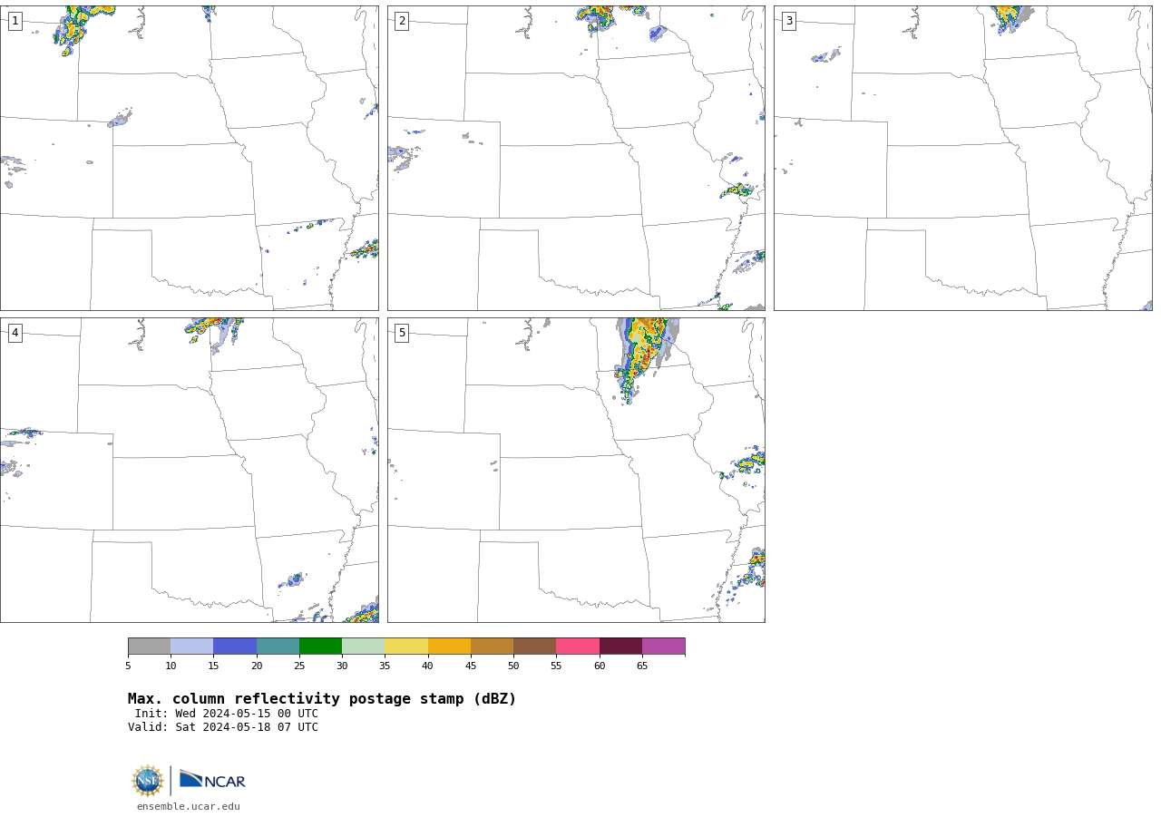Click the light blue 10-15 dBZ swatch
The height and width of the screenshot is (817, 1161).
[x=192, y=646]
